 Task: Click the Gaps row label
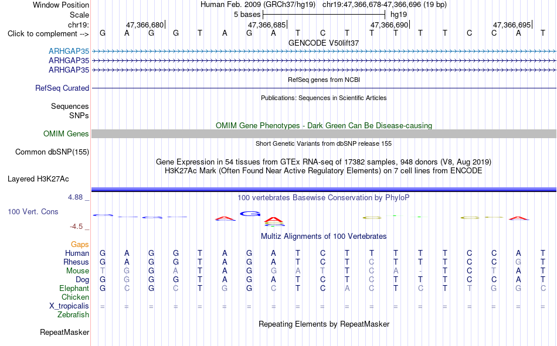[80, 245]
